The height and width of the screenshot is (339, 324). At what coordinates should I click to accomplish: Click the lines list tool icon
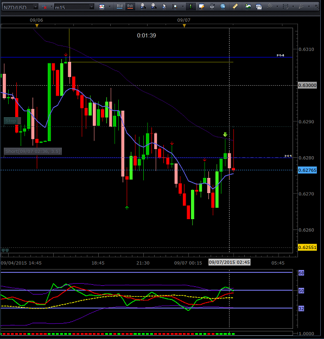285,7
